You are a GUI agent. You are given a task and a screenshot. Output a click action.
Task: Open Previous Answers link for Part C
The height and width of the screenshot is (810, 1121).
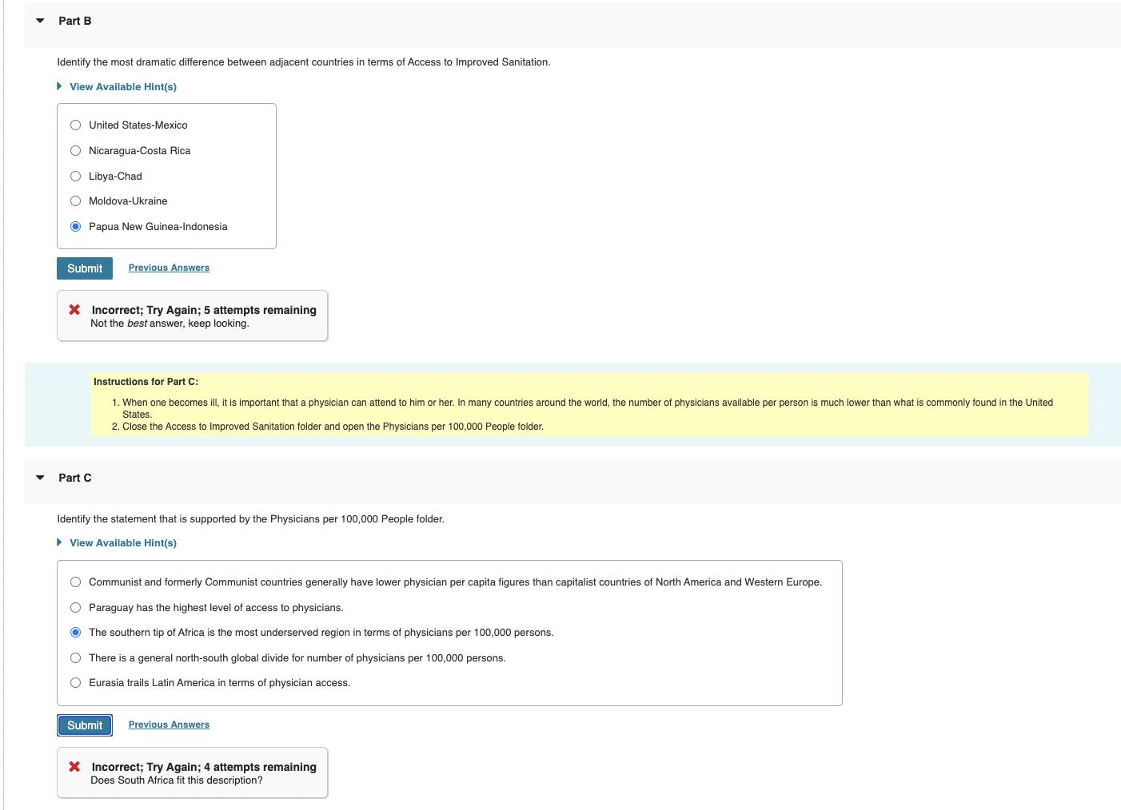pos(169,725)
